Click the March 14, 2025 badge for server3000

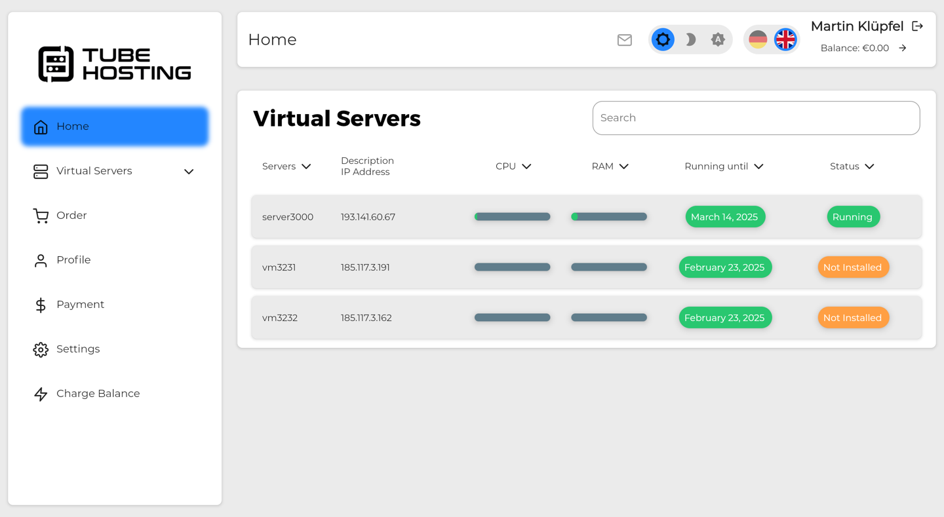(725, 216)
